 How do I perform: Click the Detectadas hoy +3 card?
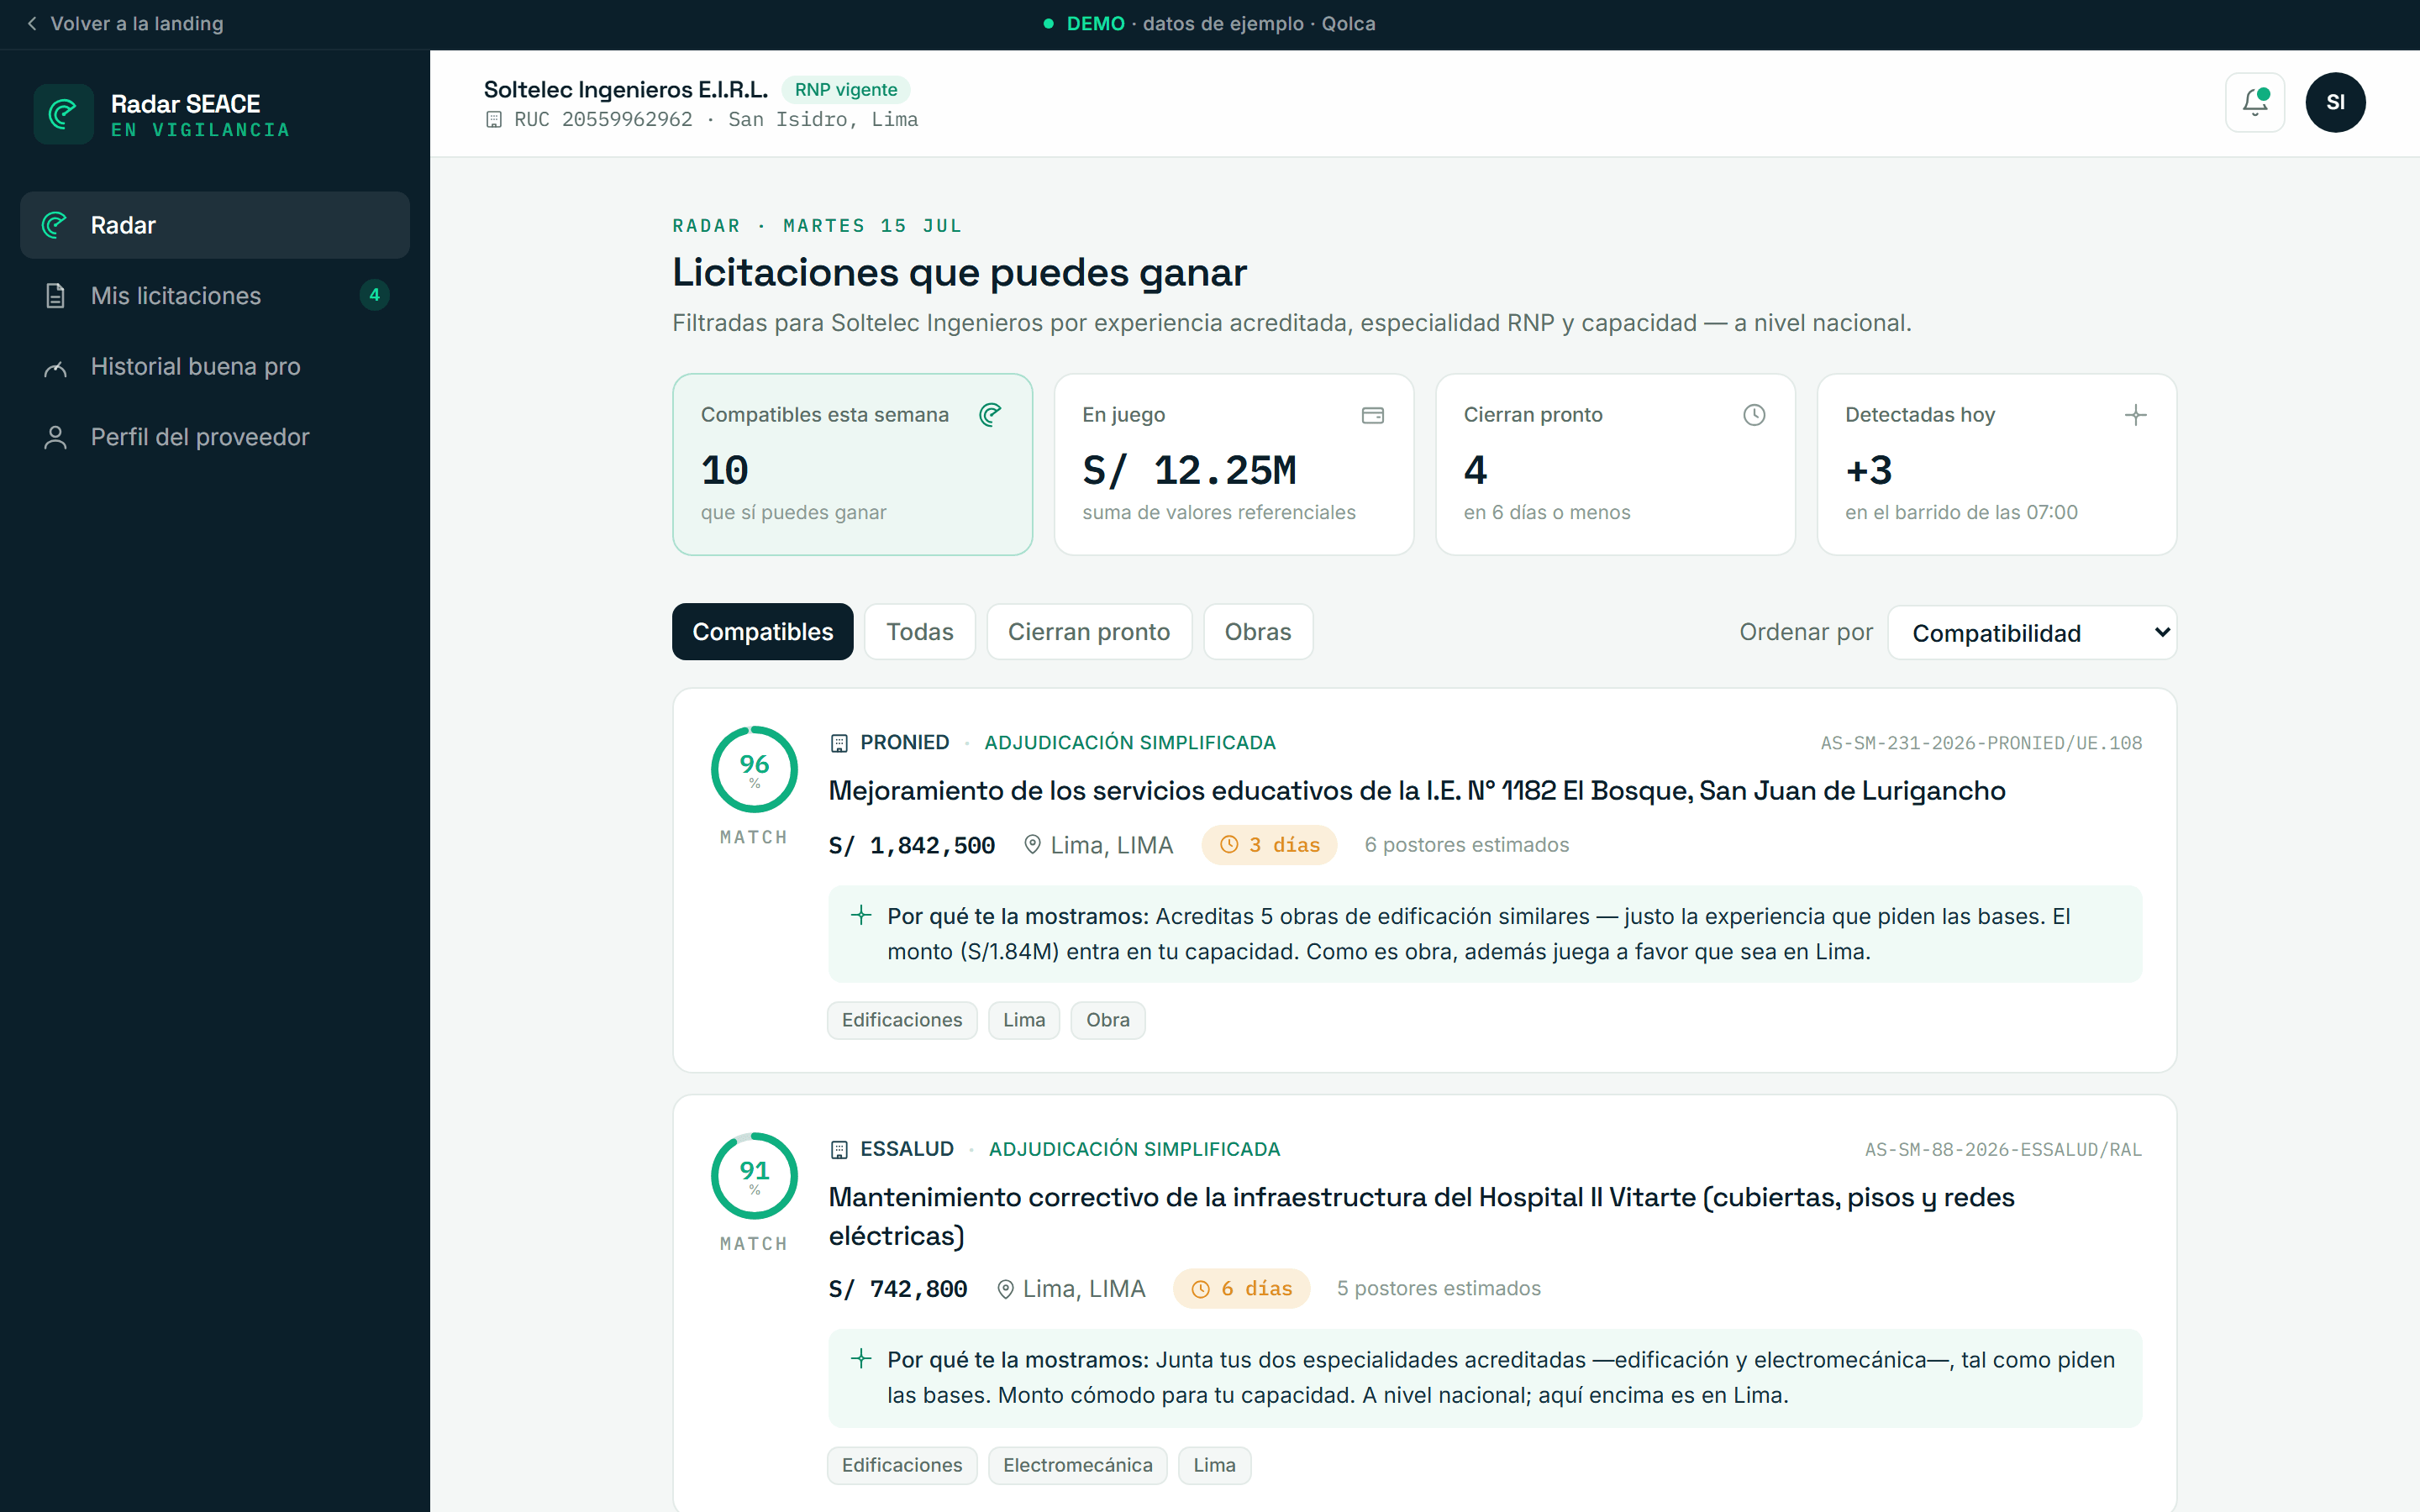[1996, 464]
